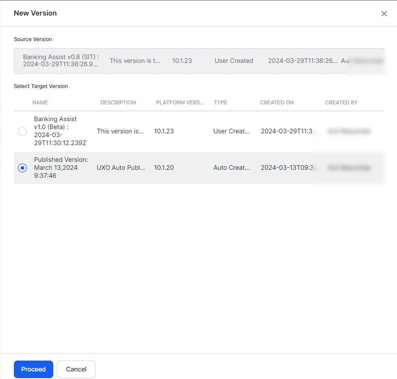The height and width of the screenshot is (379, 397).
Task: Click the CREATED ON column header
Action: pos(277,102)
